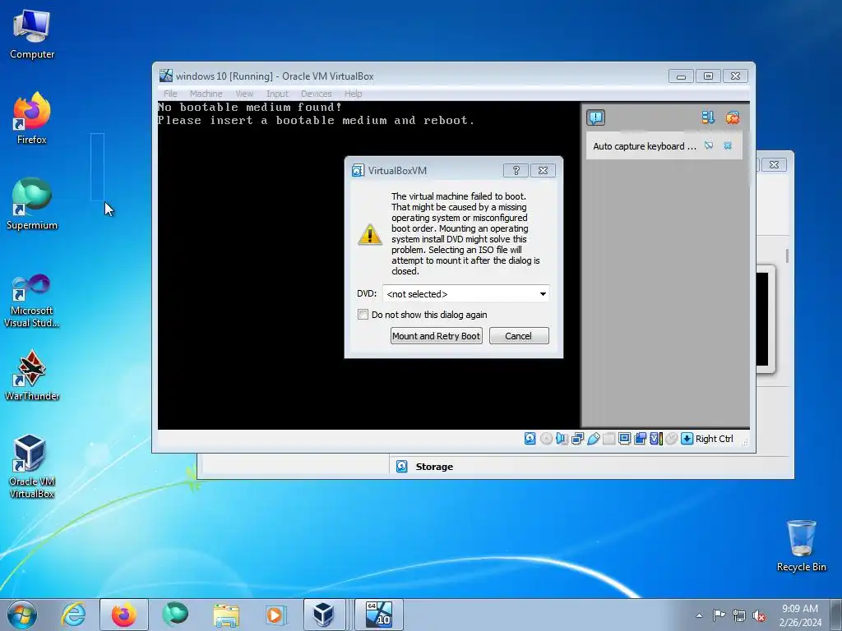Maximize the windows 10 VM window
This screenshot has width=842, height=631.
[708, 76]
